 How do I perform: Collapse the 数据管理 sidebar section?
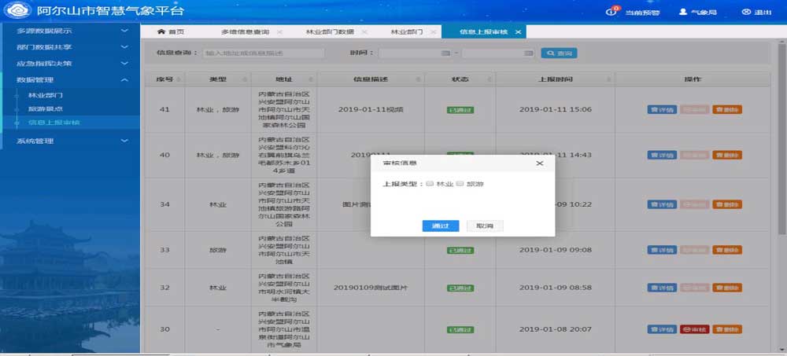(124, 80)
